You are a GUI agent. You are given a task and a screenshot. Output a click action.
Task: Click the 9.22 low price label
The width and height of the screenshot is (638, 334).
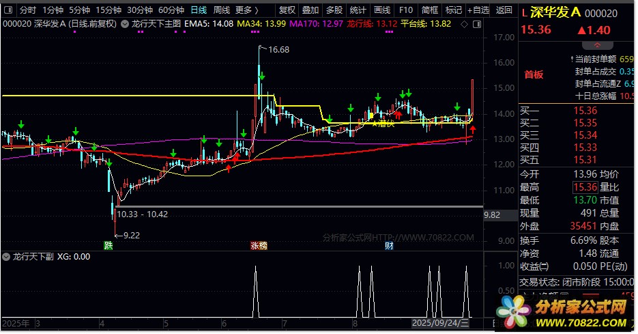click(x=132, y=236)
